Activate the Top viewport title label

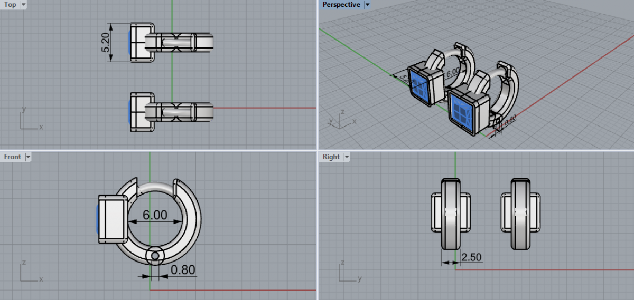(10, 5)
